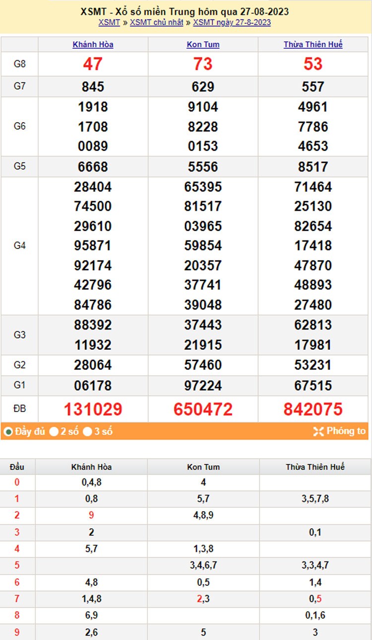The image size is (372, 640).
Task: Click Khánh Hòa special prize 131029
Action: pyautogui.click(x=93, y=409)
